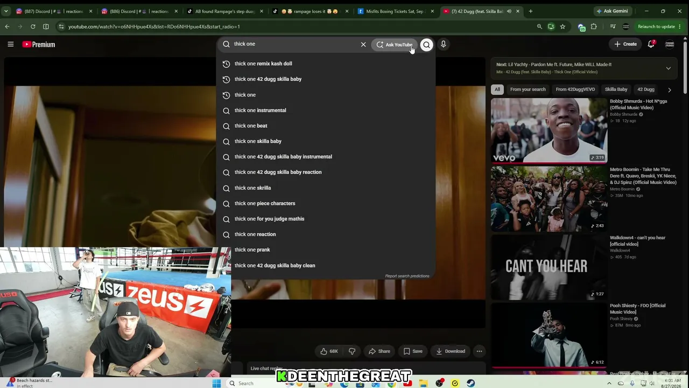Choose 'thick one reaction' suggestion
Viewport: 689px width, 388px height.
(326, 234)
